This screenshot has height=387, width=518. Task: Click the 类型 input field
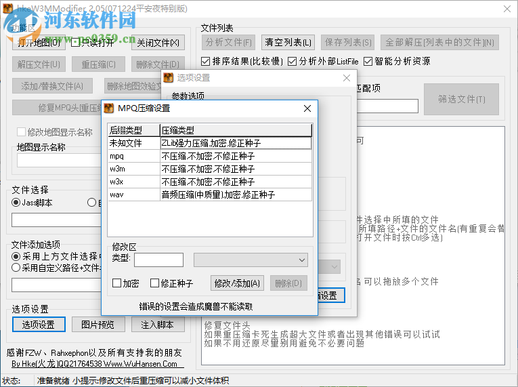click(x=158, y=260)
